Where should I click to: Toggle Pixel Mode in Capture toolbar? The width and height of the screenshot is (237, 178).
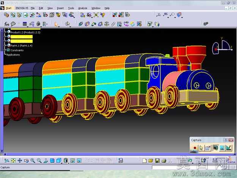point(222,148)
